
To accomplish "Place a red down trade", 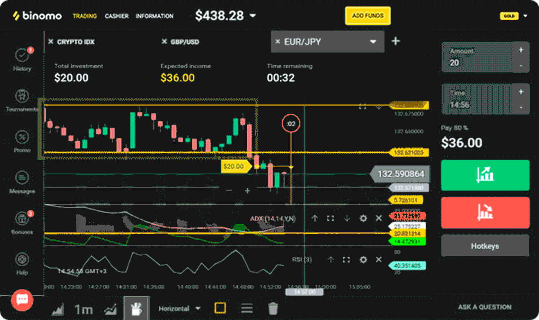I will click(x=486, y=213).
